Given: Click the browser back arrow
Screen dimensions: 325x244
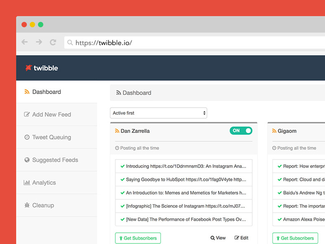Looking at the screenshot, I should pos(25,42).
